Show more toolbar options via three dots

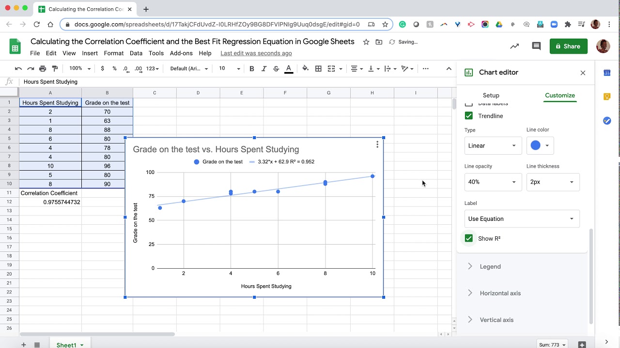(425, 69)
